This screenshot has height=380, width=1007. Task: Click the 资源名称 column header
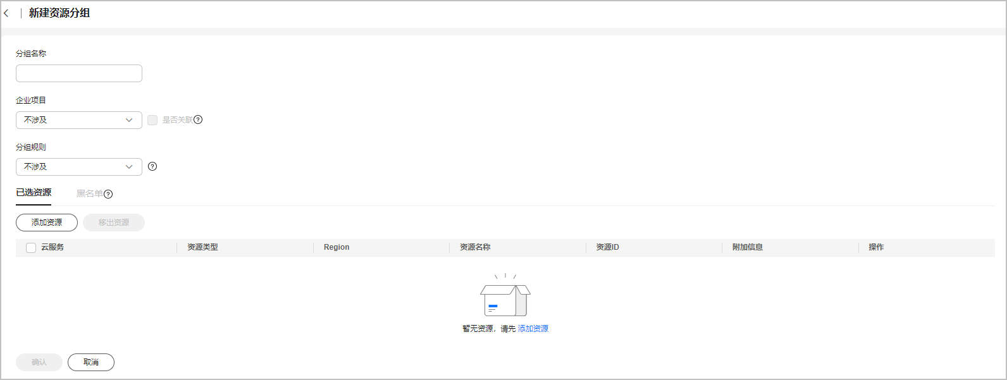click(475, 247)
